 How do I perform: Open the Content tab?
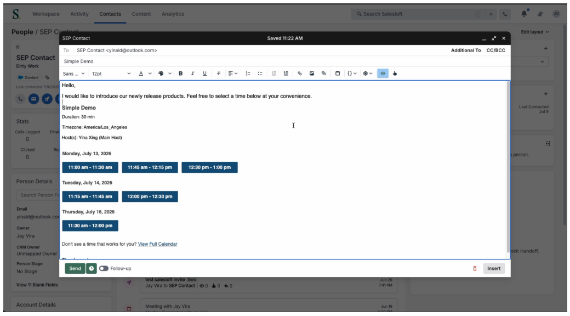[141, 14]
